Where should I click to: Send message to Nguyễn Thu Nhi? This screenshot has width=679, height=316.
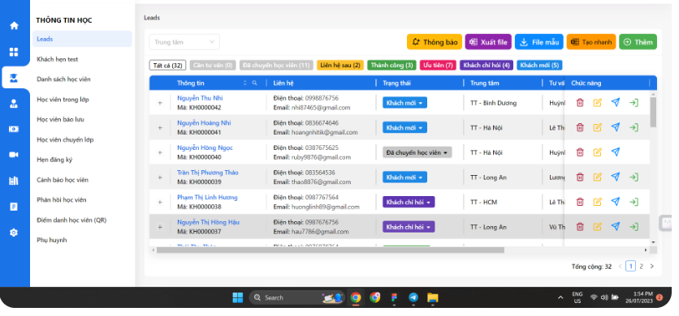coord(616,102)
